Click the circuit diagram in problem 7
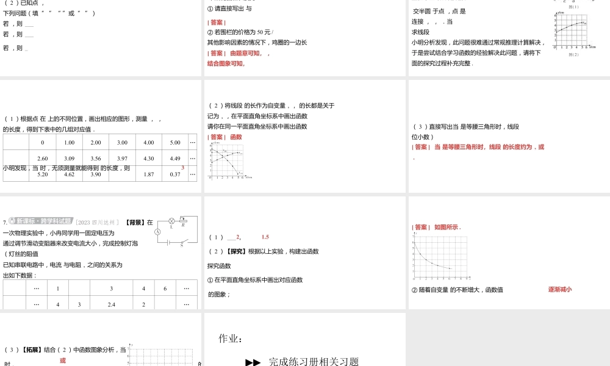Screen dimensions: 610x366 pos(177,231)
